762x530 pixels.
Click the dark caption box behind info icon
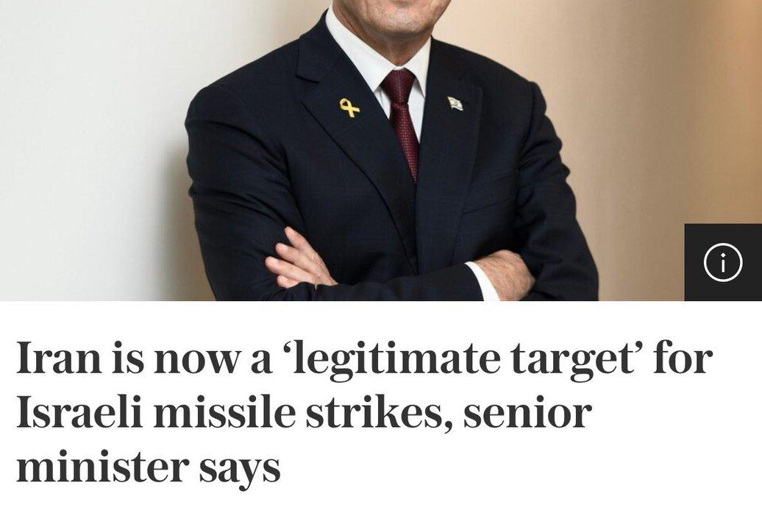723,262
